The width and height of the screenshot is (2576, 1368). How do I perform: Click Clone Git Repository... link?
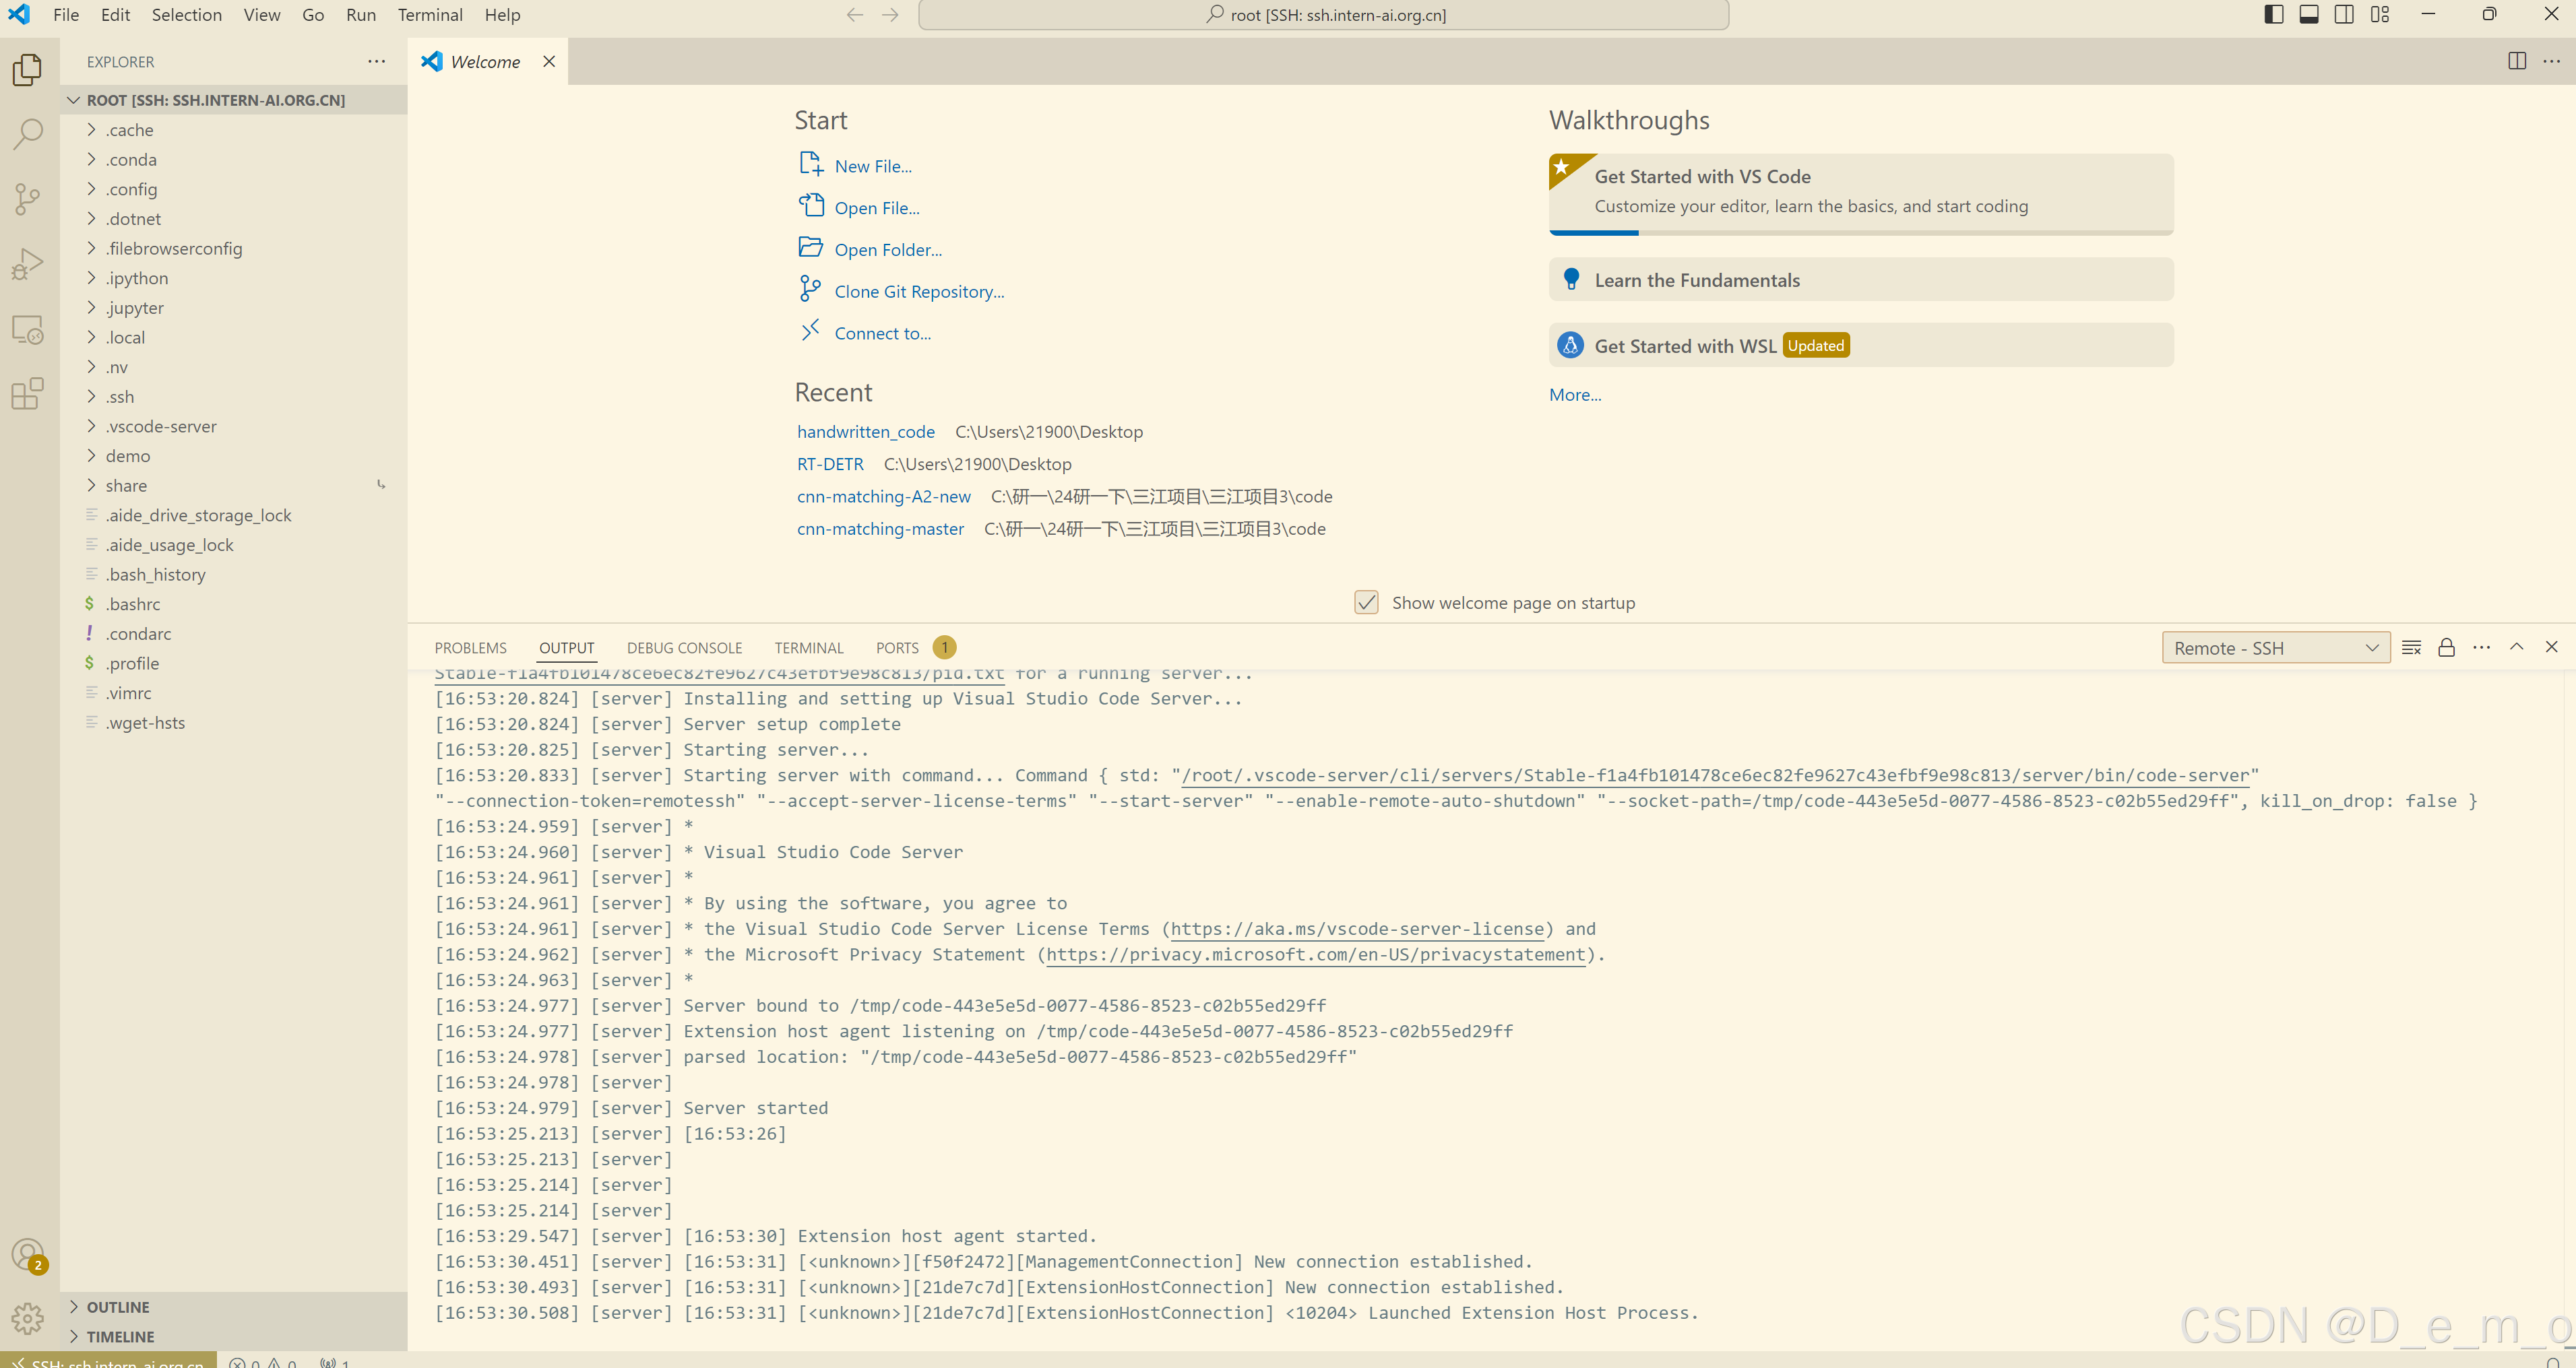[x=919, y=292]
